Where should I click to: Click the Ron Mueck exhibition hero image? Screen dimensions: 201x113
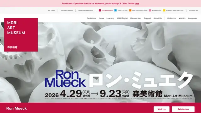100,62
